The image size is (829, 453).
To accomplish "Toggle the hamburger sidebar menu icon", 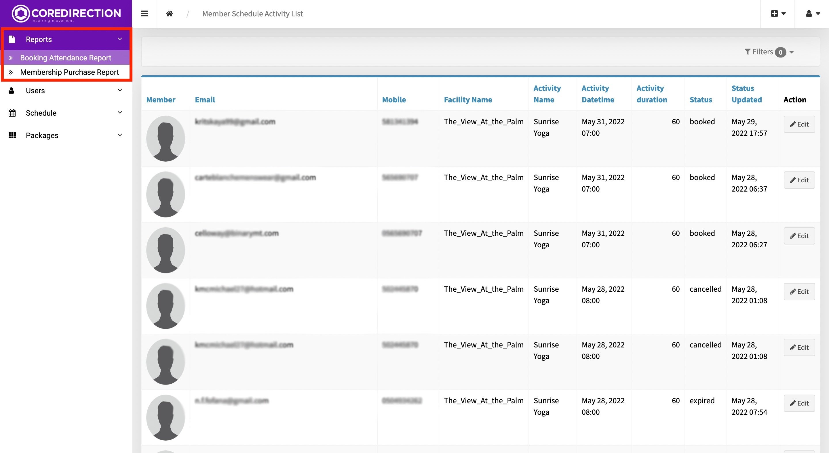I will pyautogui.click(x=144, y=14).
